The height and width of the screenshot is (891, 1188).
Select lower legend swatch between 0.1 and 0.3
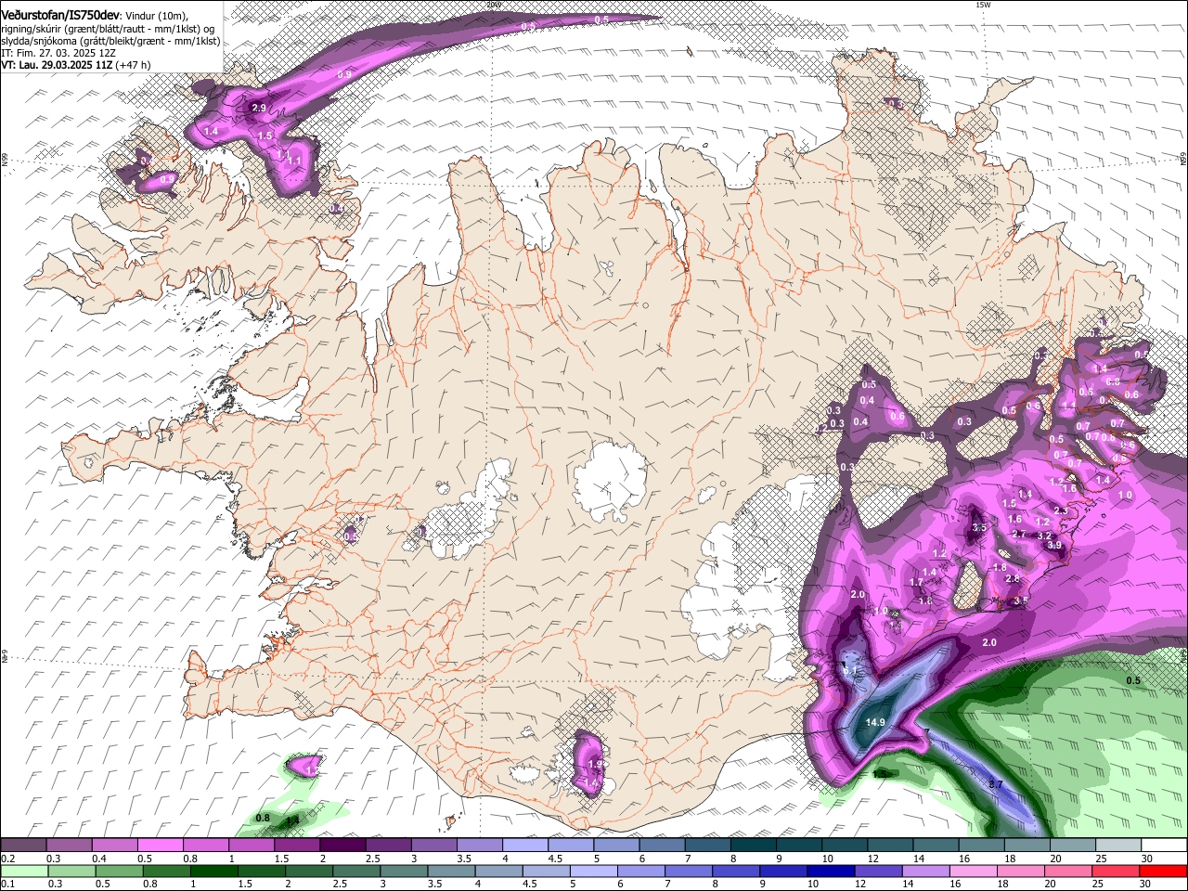(x=23, y=871)
